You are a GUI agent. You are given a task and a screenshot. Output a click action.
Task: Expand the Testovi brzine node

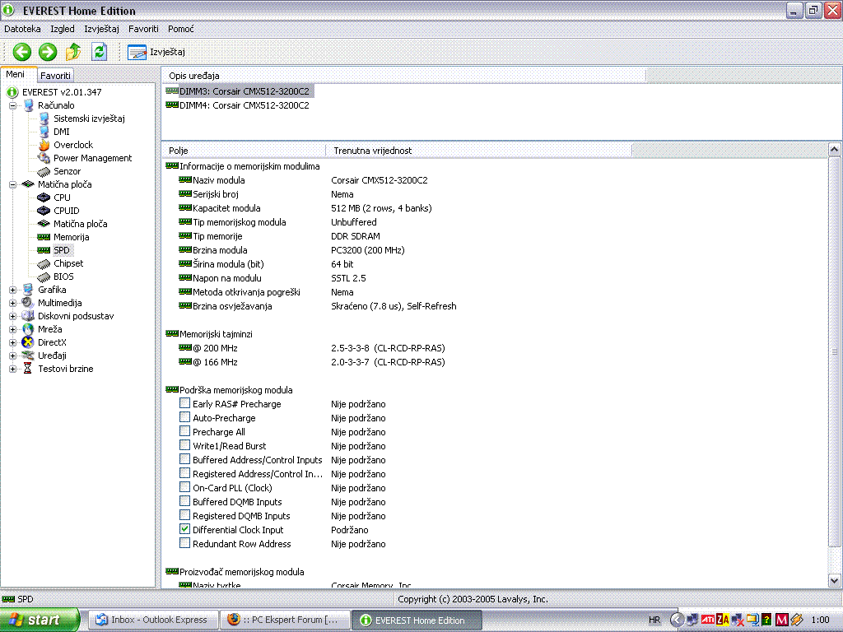point(13,369)
